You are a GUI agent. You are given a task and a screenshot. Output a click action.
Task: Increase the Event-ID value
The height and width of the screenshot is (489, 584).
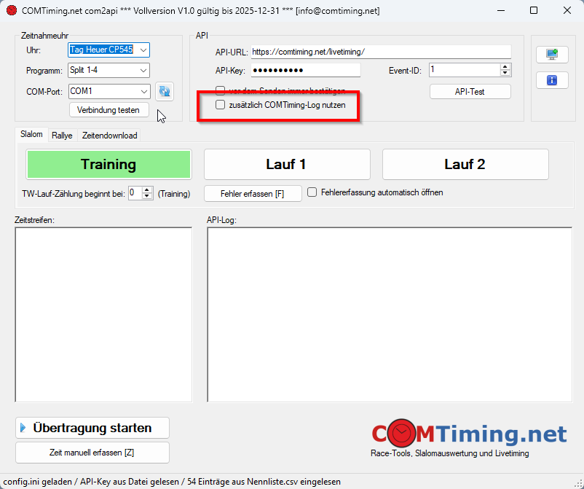pos(505,67)
